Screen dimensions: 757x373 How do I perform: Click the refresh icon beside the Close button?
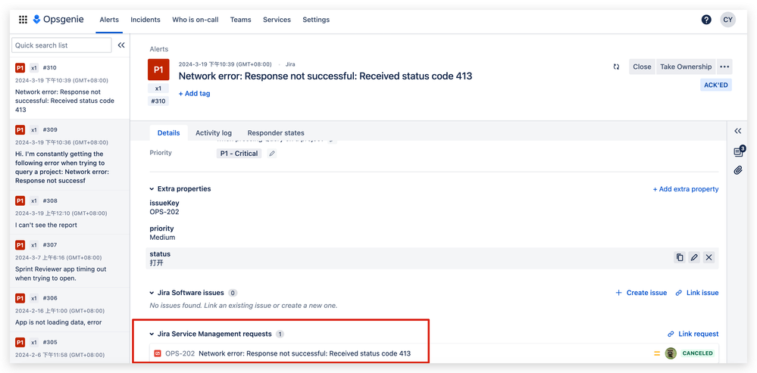point(616,67)
